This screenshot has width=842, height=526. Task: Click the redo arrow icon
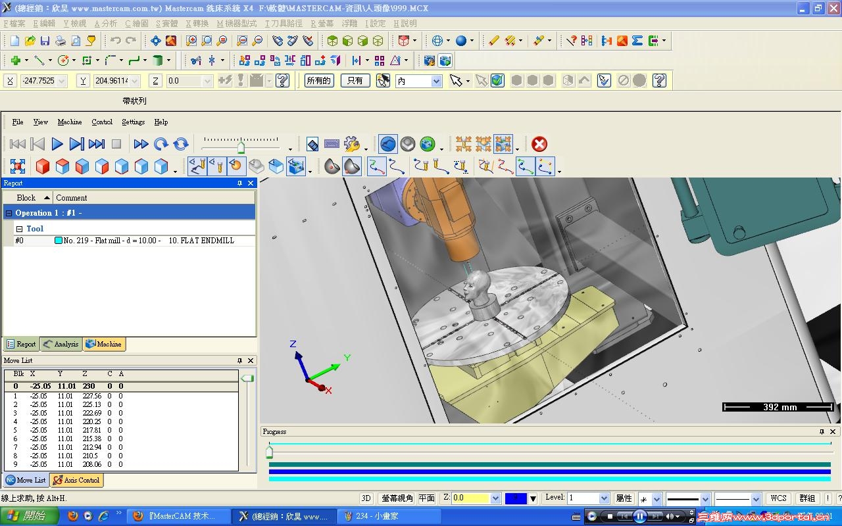click(x=131, y=41)
